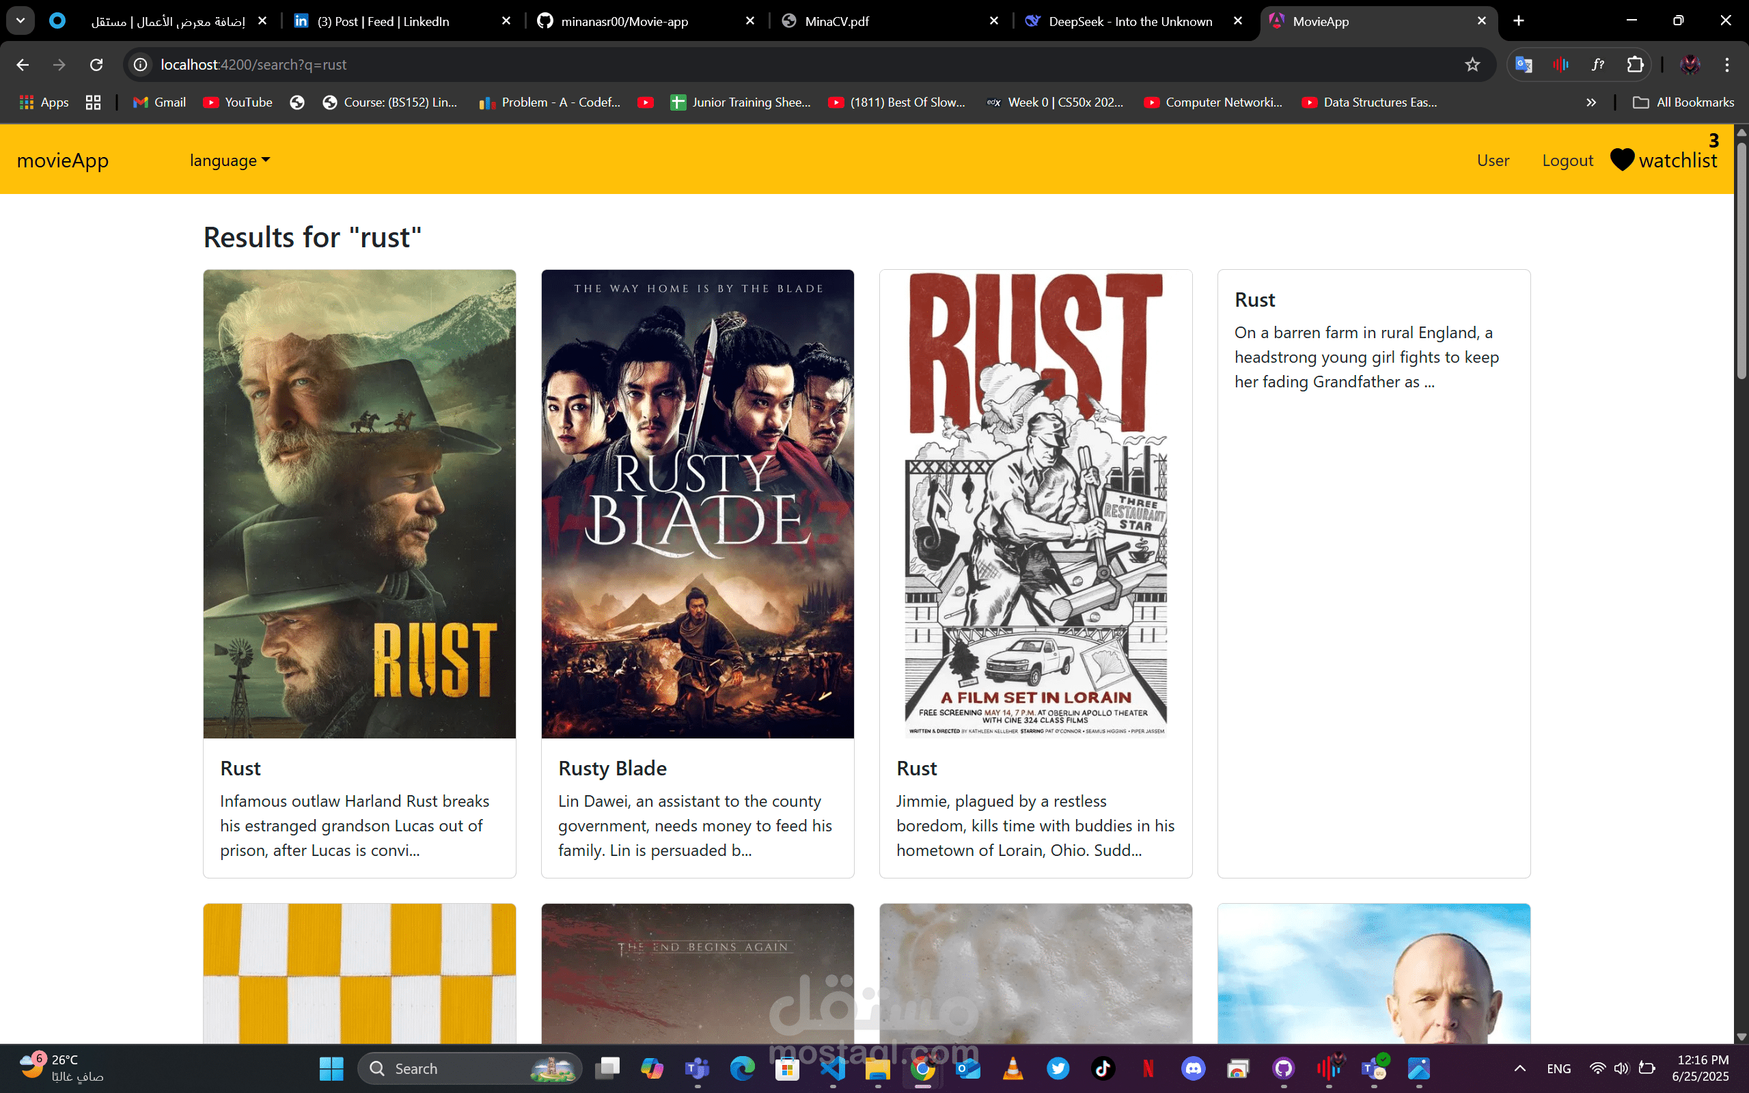Open Junior Training Sheet bookmark
1749x1093 pixels.
[741, 102]
